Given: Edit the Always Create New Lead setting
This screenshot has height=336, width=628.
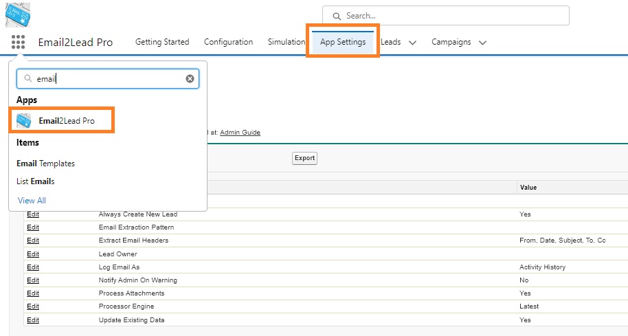Looking at the screenshot, I should pyautogui.click(x=33, y=214).
